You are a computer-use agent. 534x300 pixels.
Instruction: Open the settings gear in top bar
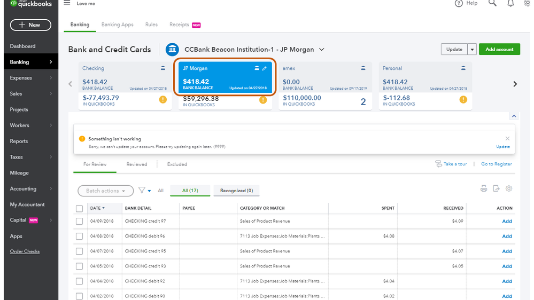click(x=527, y=3)
